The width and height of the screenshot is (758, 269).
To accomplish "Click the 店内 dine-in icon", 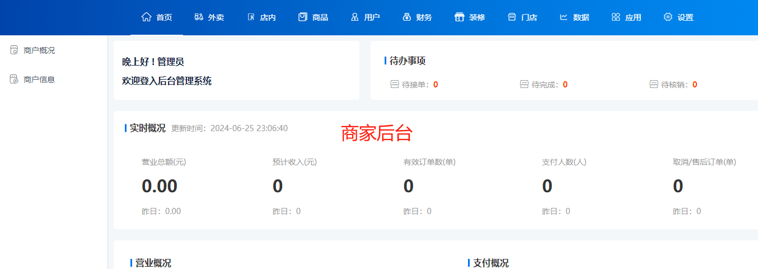I will click(251, 17).
